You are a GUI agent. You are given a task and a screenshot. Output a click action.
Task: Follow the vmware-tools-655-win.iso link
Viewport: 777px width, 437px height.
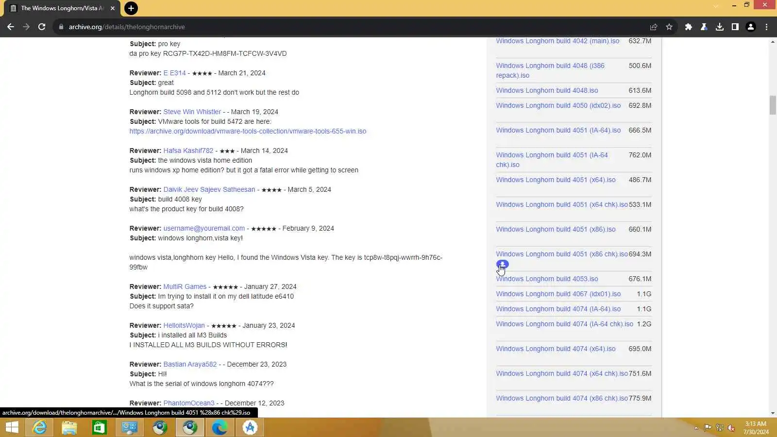tap(248, 131)
